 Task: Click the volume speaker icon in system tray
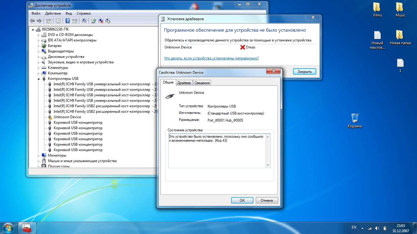[x=377, y=228]
